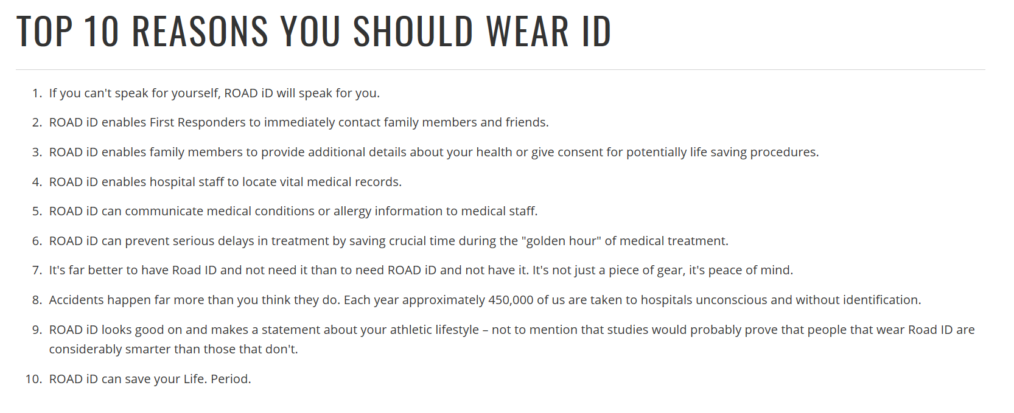
Task: Click the "5." list number marker
Action: pyautogui.click(x=37, y=211)
